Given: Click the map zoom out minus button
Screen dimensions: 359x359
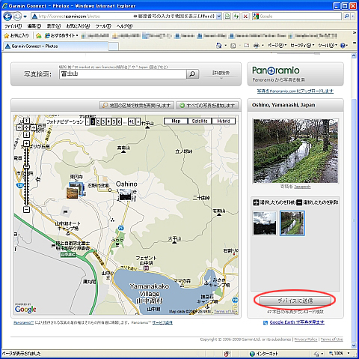Looking at the screenshot, I should [x=26, y=209].
